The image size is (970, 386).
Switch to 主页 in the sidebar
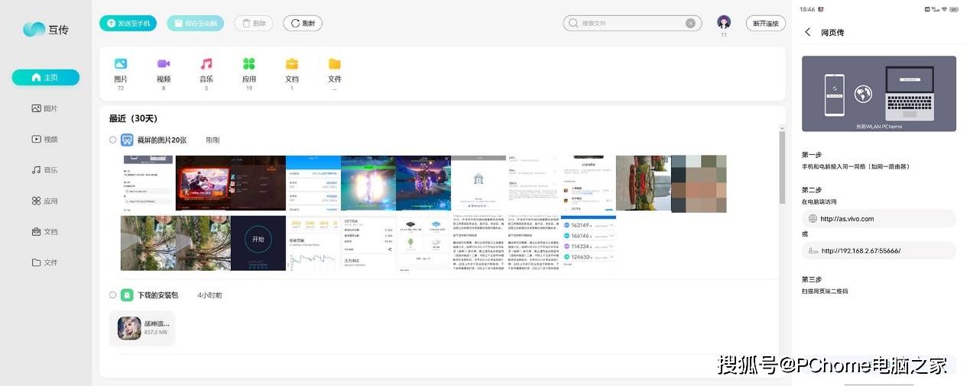[45, 78]
